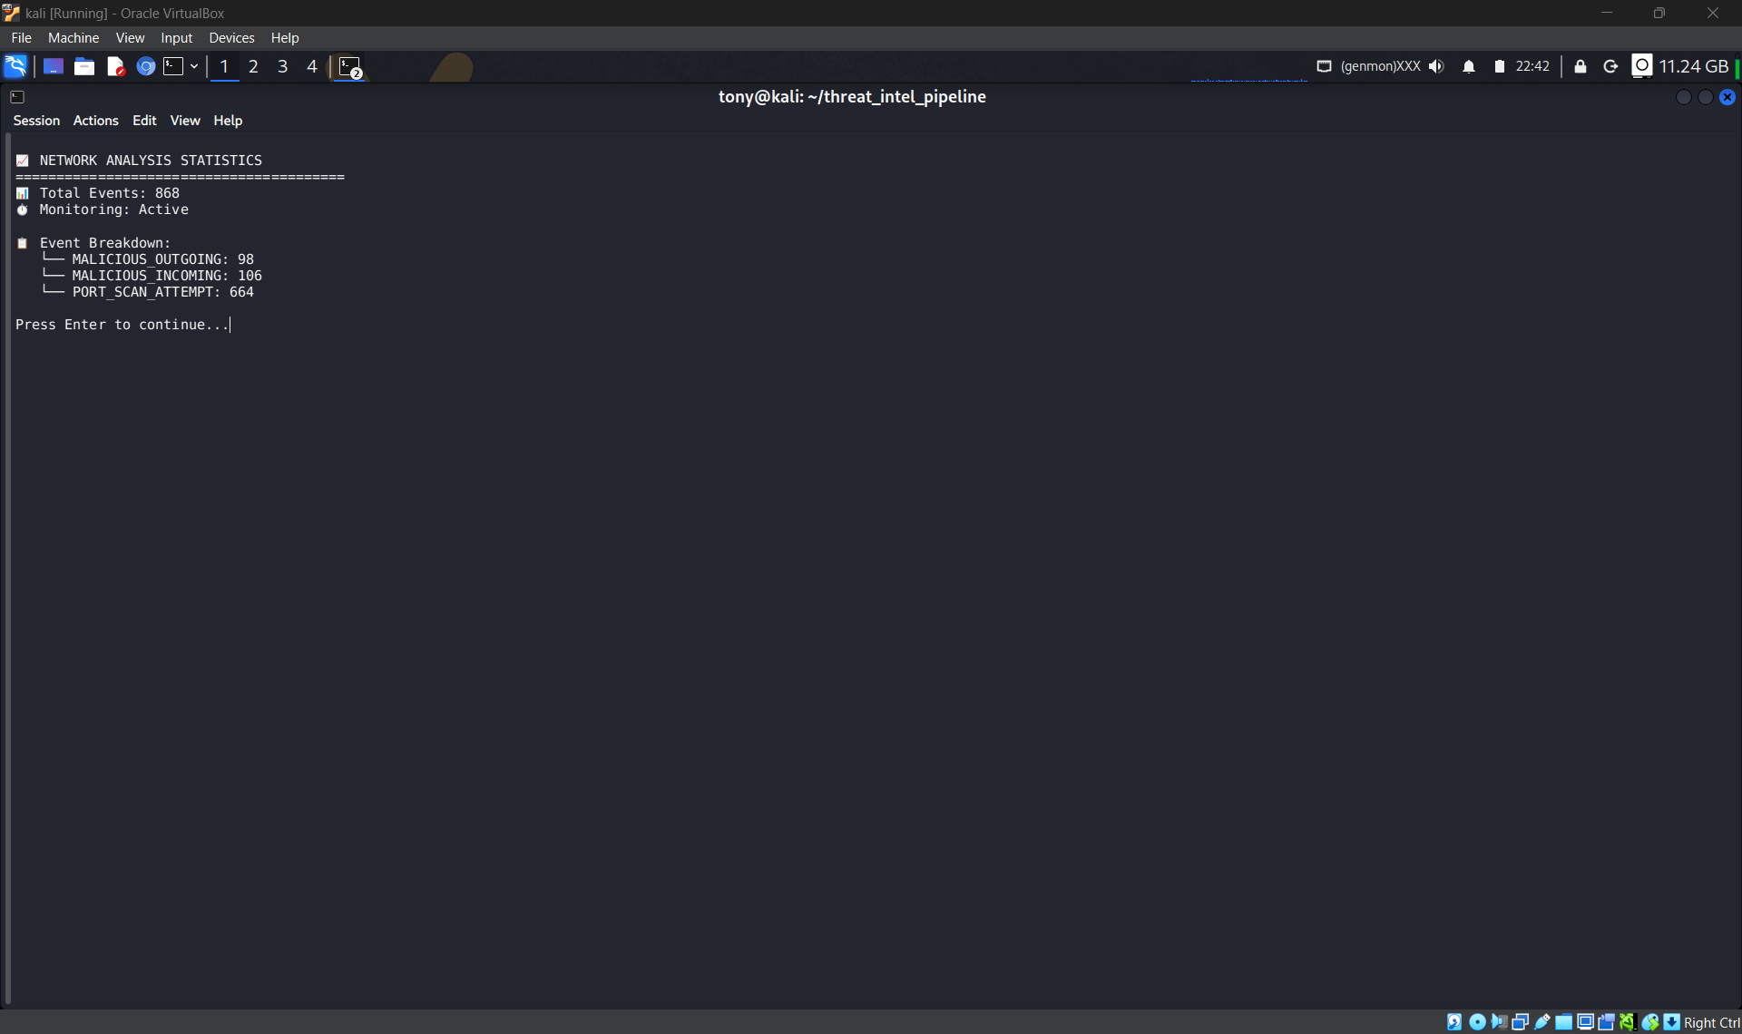Screen dimensions: 1742x1034
Task: Click VirtualBox audio indicator icon
Action: click(x=1499, y=1022)
